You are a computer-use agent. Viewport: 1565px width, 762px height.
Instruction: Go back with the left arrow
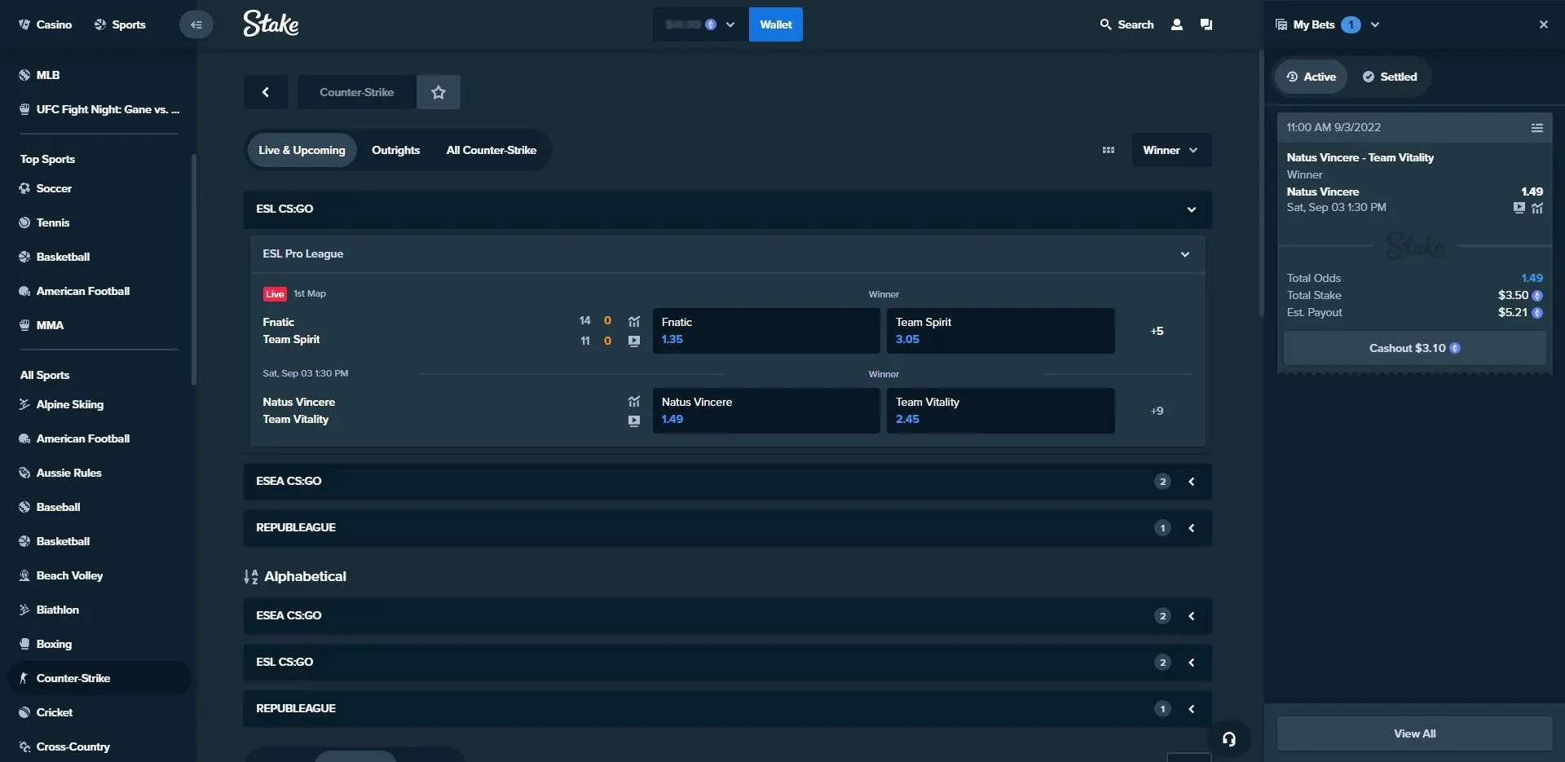click(x=266, y=92)
